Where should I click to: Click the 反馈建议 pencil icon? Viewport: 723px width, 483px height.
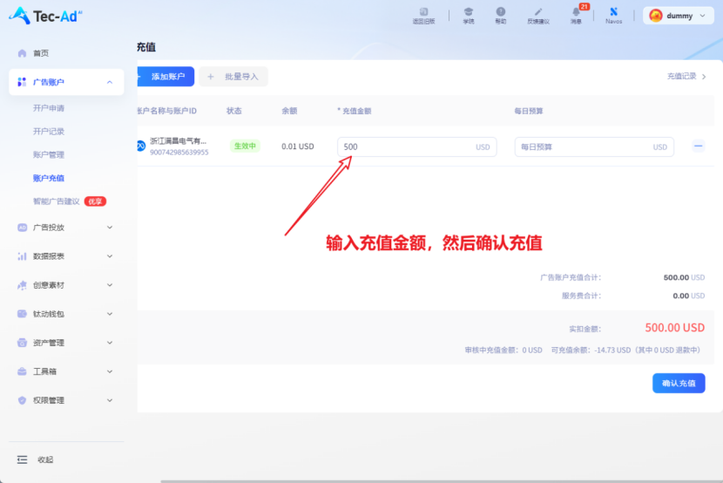point(538,12)
